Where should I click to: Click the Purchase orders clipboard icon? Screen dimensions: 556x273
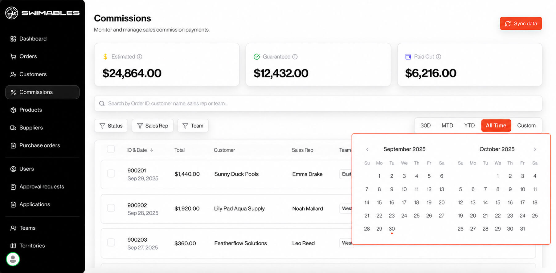[13, 145]
